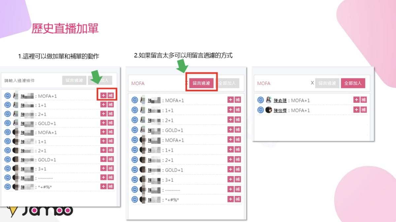Click the blue comment icon beside 陳俞璉
The height and width of the screenshot is (222, 396).
[261, 100]
